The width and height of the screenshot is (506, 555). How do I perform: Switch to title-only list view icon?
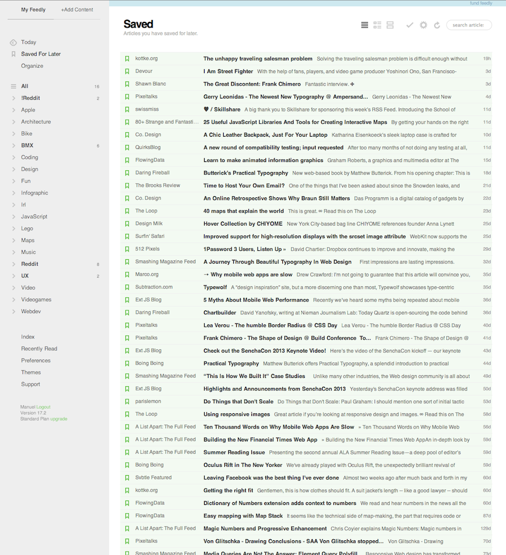(364, 25)
